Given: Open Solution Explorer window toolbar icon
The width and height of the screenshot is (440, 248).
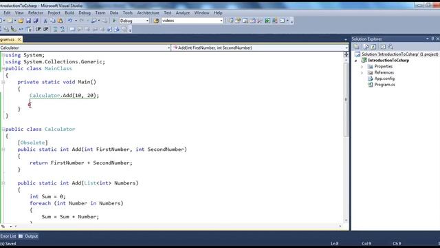Looking at the screenshot, I should [x=230, y=21].
